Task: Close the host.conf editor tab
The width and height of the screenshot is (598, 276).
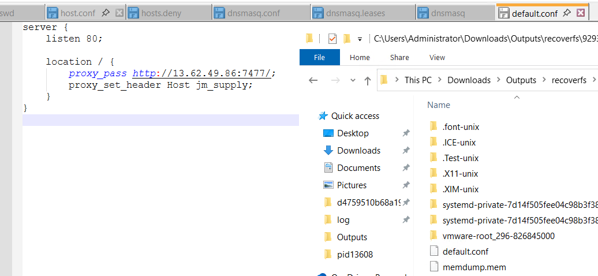Action: [x=119, y=13]
